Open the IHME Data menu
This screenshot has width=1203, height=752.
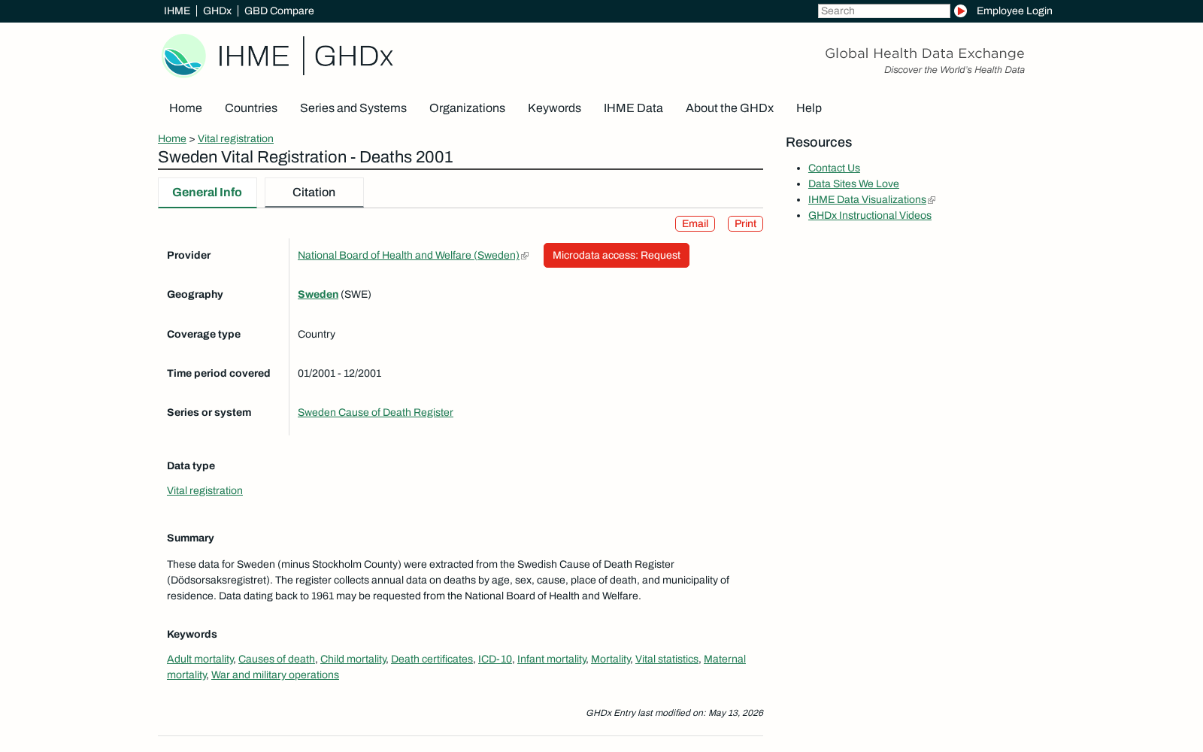(633, 108)
